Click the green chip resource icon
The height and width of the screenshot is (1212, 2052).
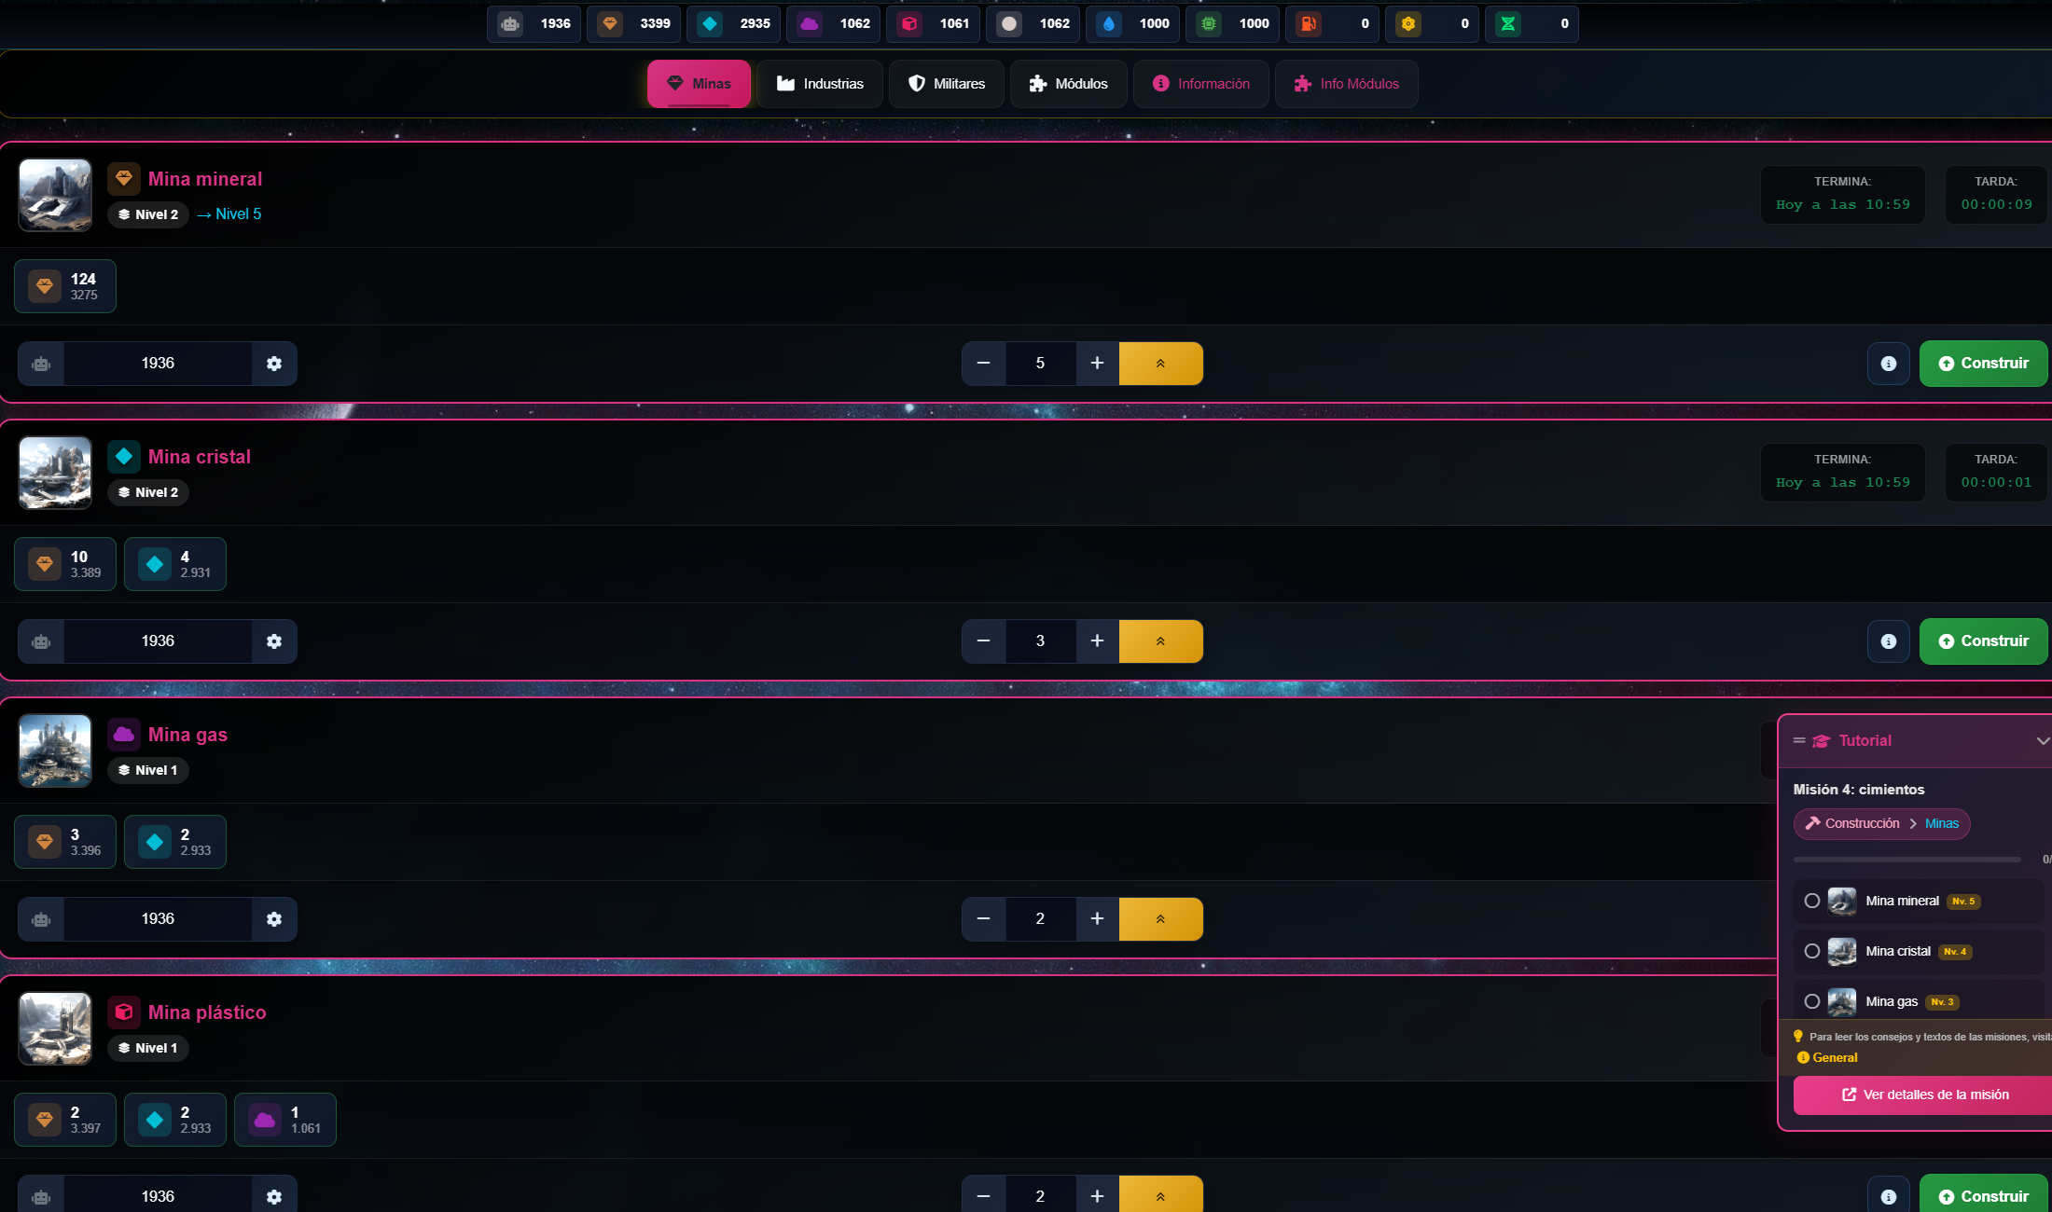(1209, 24)
